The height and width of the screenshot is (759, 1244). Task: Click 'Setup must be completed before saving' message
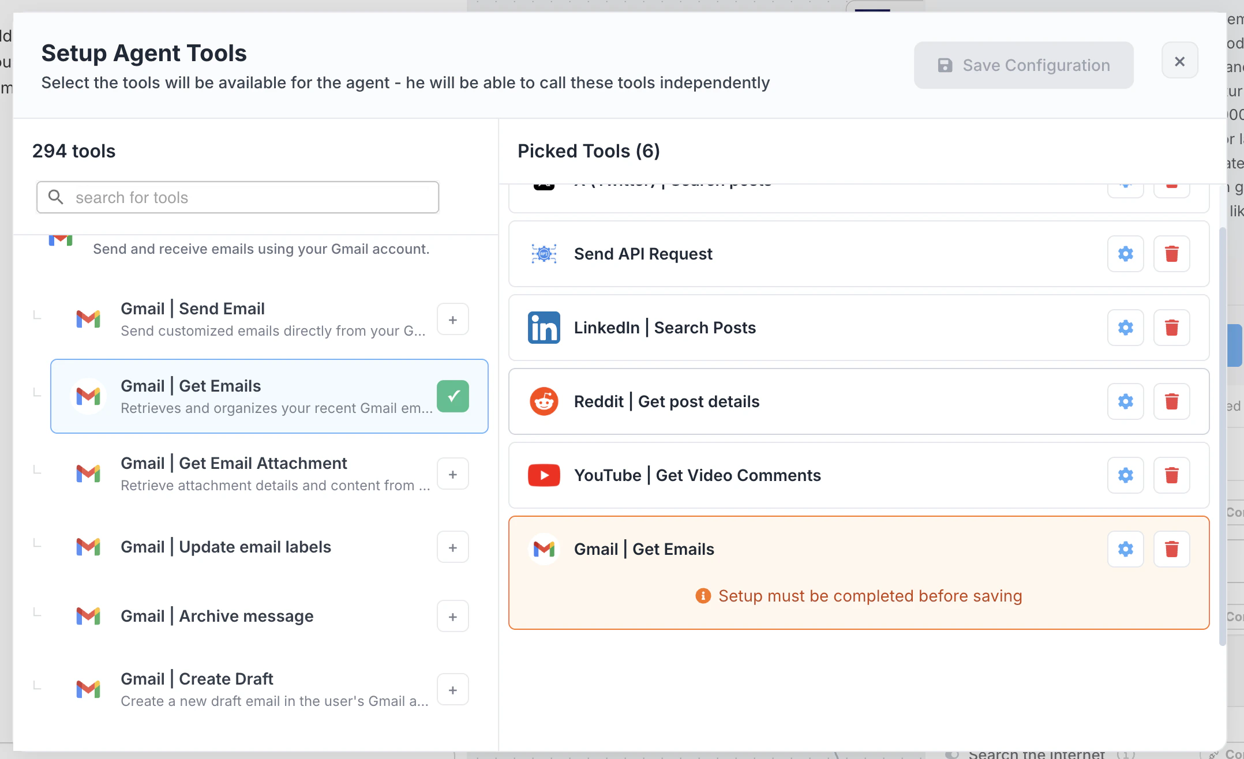pos(870,596)
